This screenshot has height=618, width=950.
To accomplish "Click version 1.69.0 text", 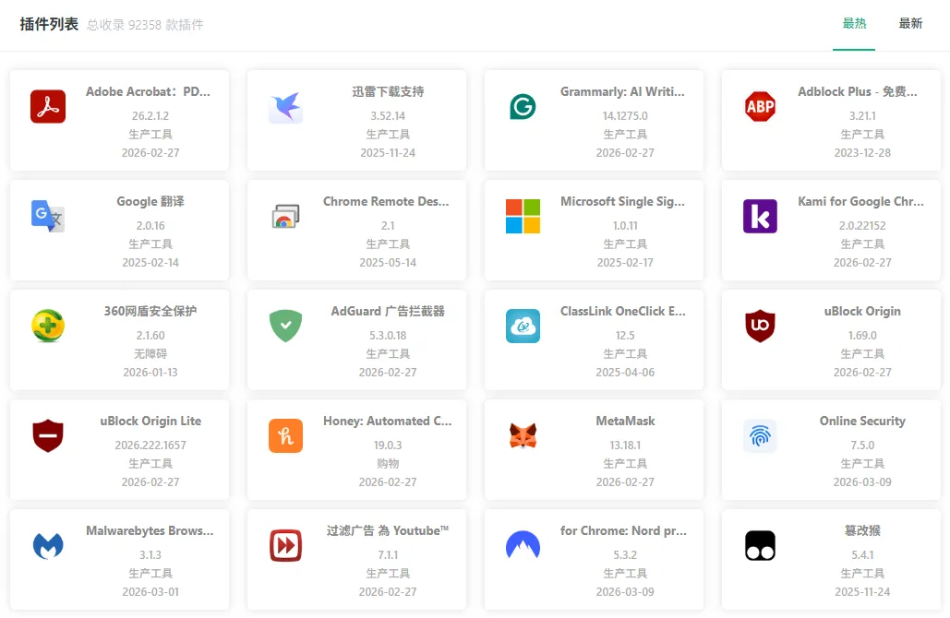I will coord(862,336).
